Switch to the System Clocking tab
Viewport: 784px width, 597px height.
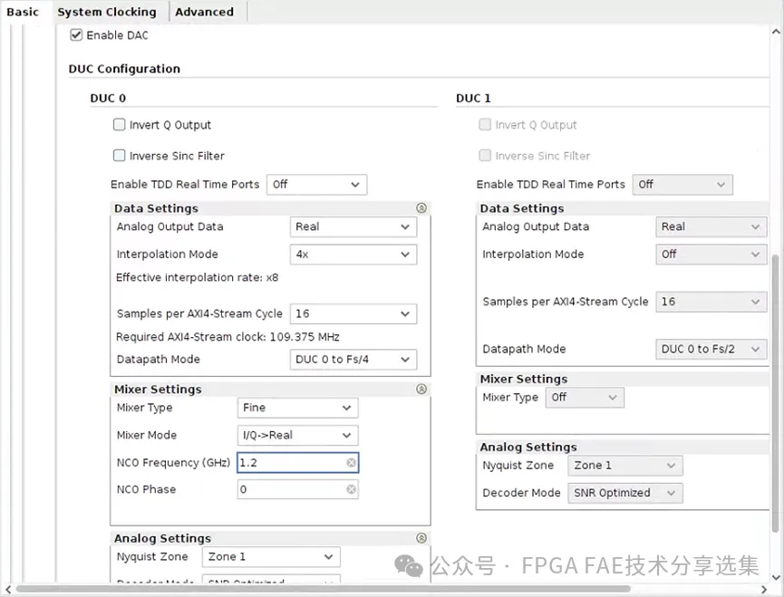point(107,12)
